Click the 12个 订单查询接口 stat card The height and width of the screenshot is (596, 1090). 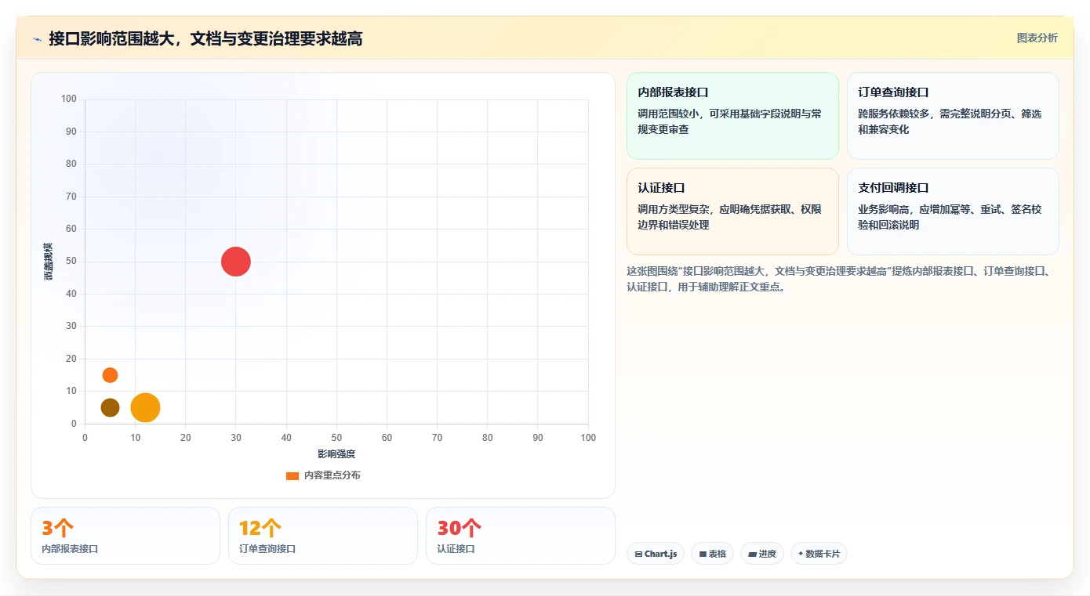323,536
